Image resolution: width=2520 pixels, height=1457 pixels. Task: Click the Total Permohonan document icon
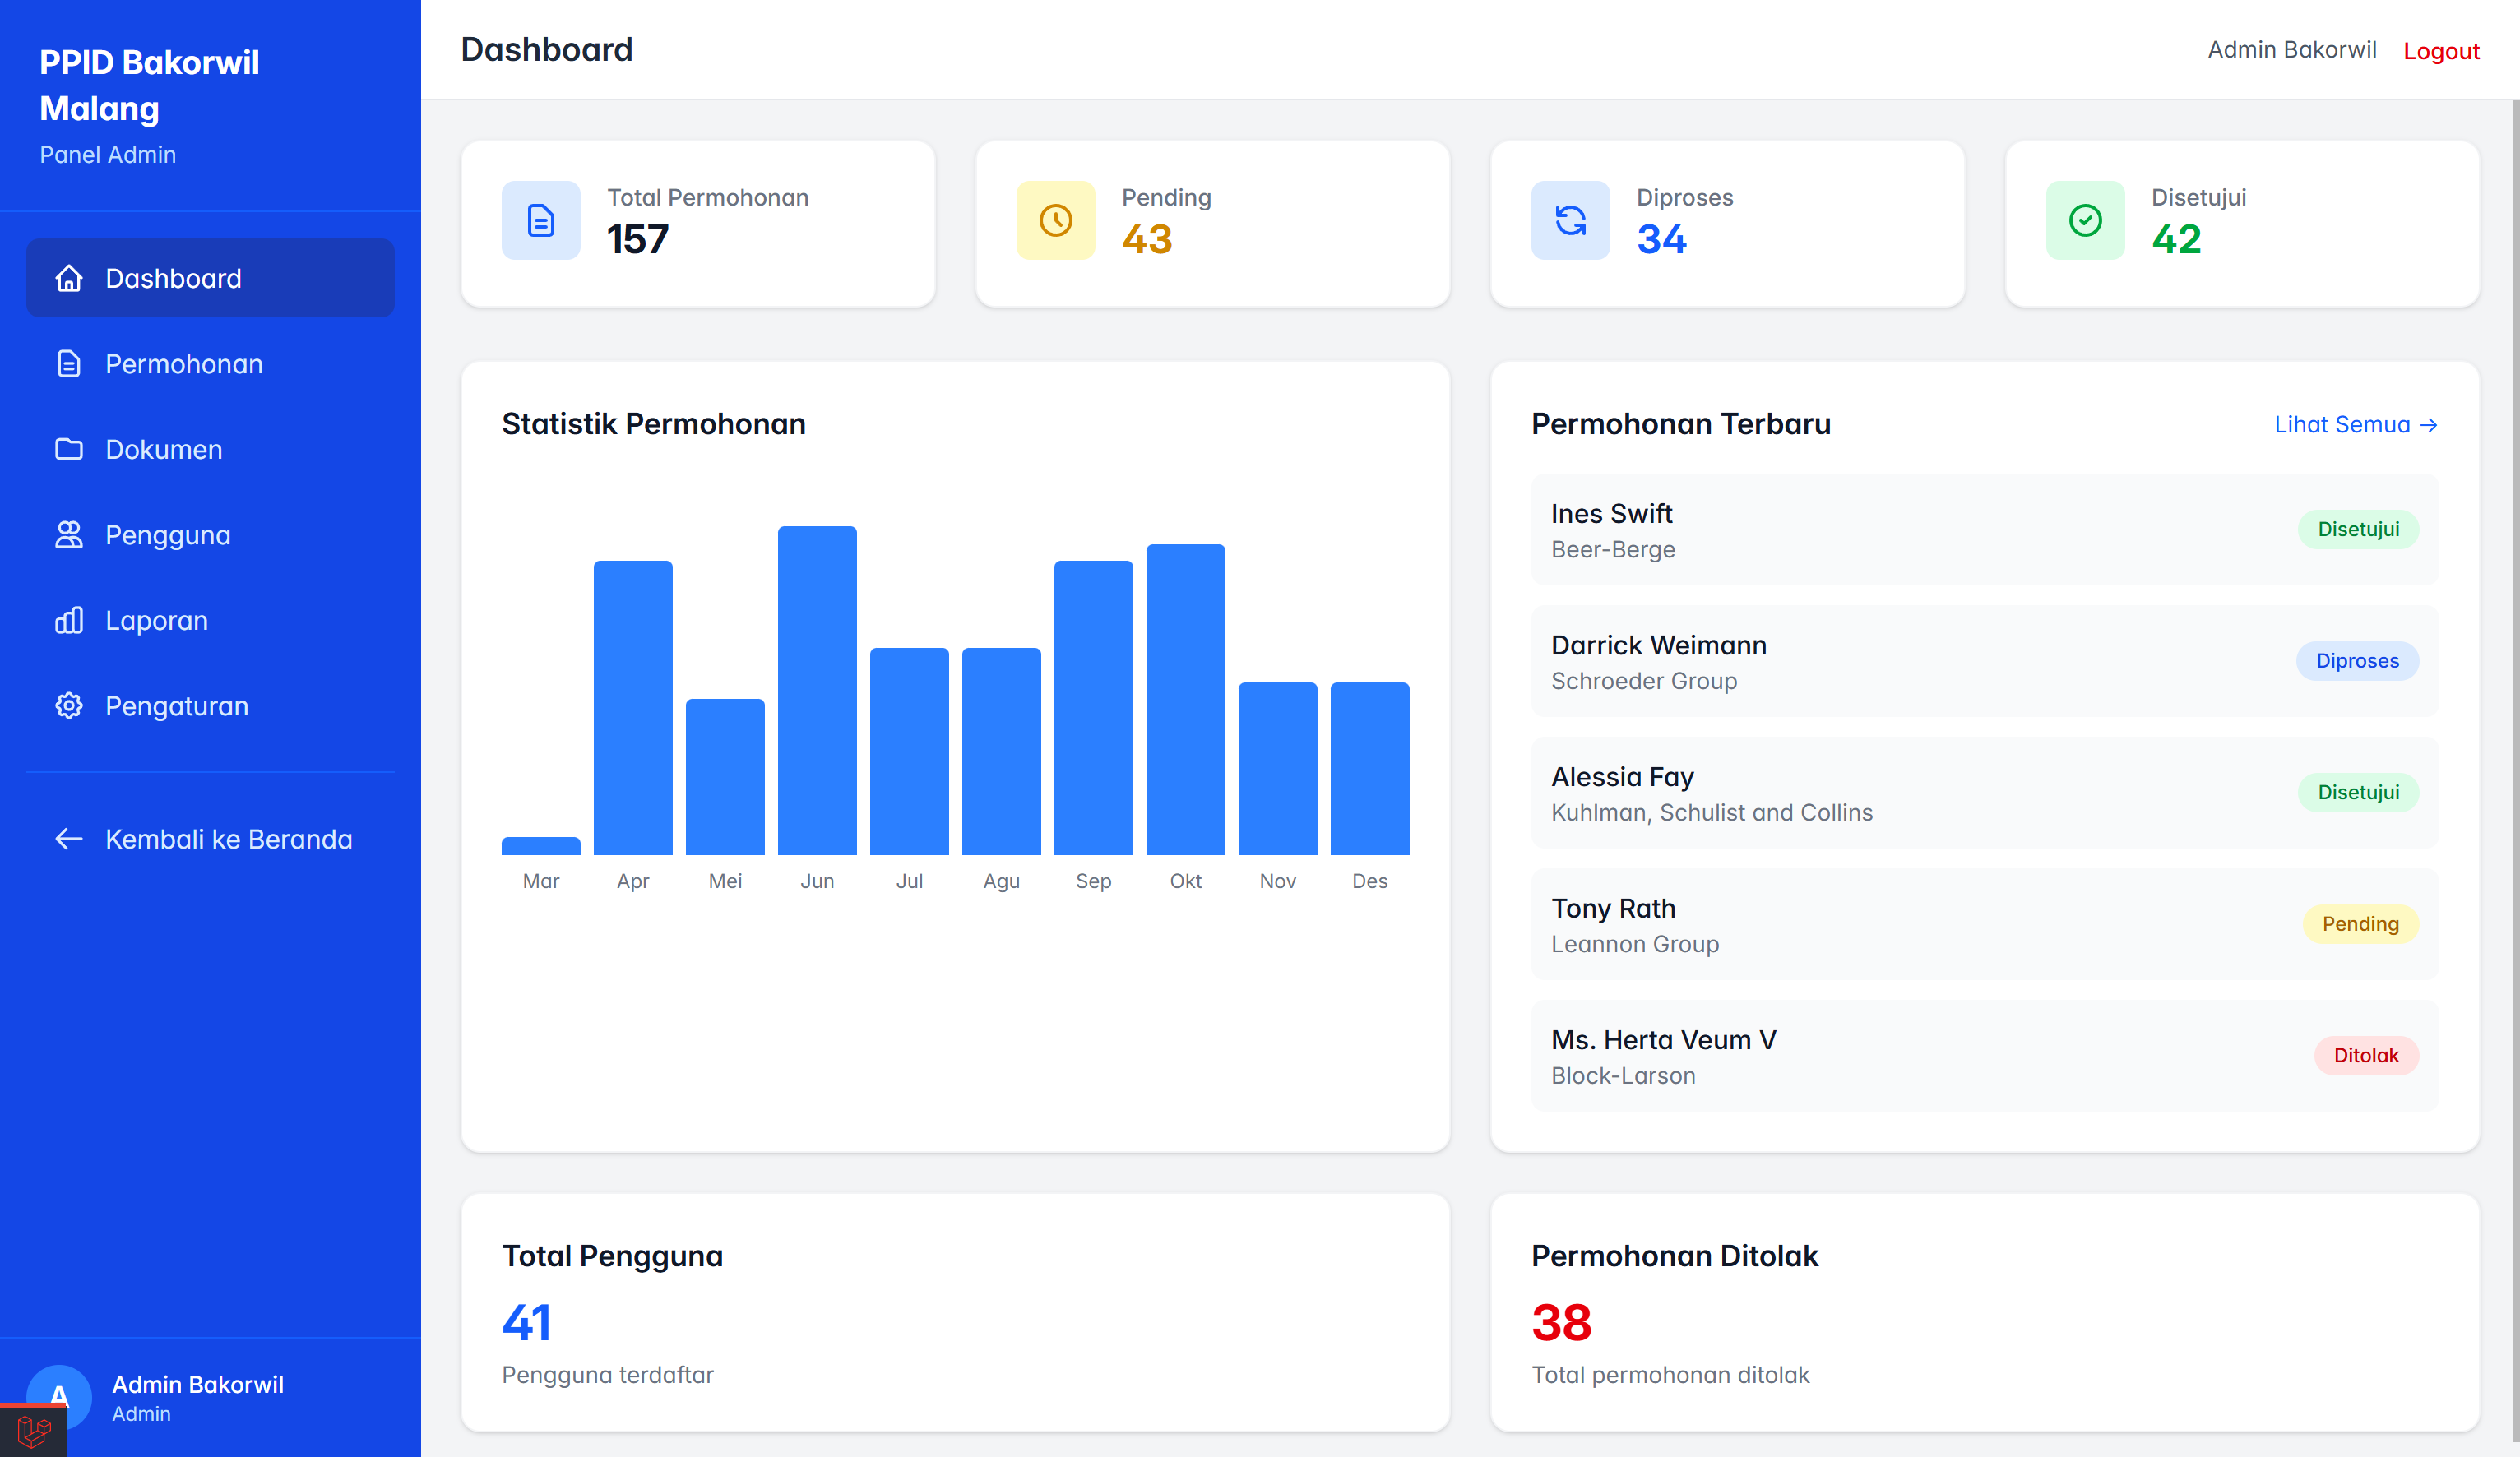pyautogui.click(x=541, y=220)
